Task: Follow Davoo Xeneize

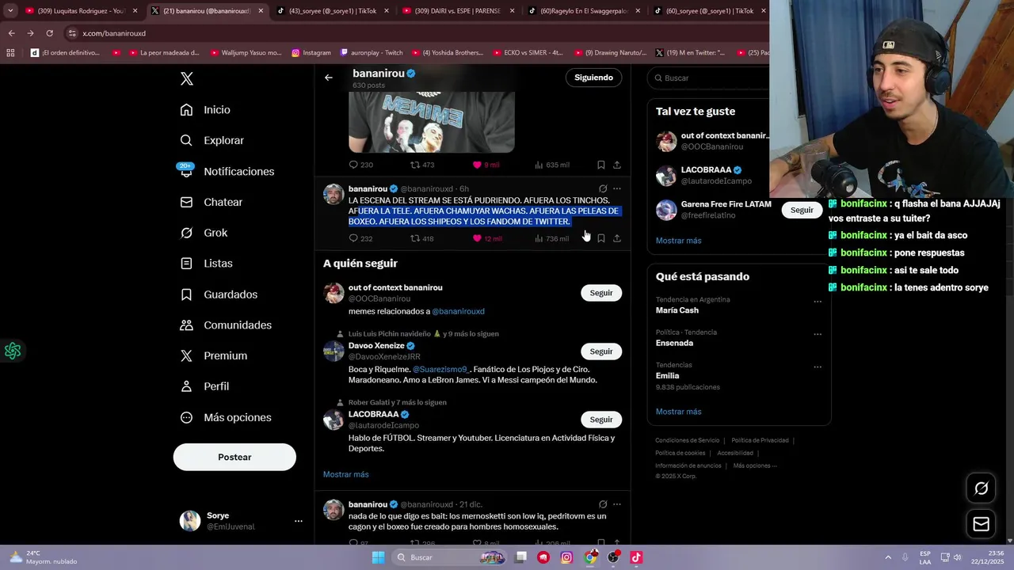Action: click(601, 351)
